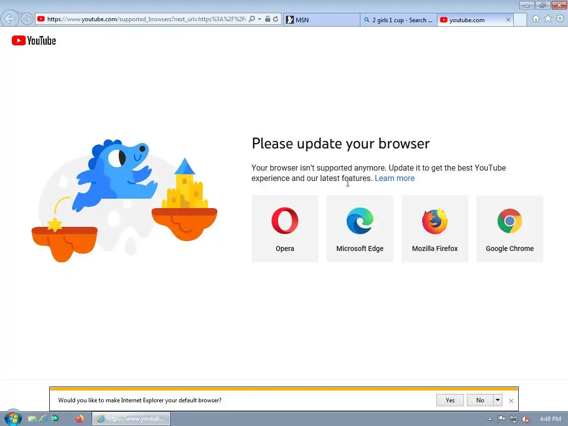Click the 'Would you like to make Internet Explorer' message
568x426 pixels.
(x=140, y=400)
